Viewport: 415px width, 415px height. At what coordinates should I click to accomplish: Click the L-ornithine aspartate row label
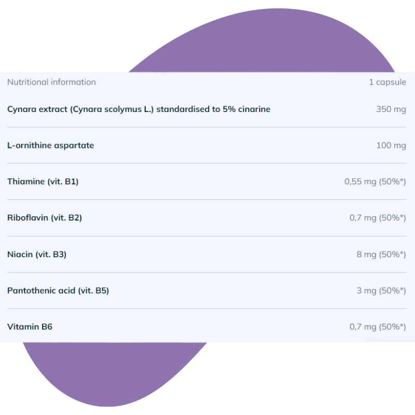(x=50, y=145)
